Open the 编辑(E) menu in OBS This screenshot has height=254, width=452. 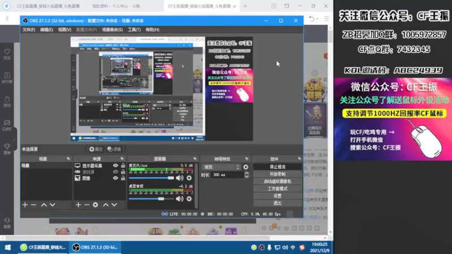(x=46, y=30)
